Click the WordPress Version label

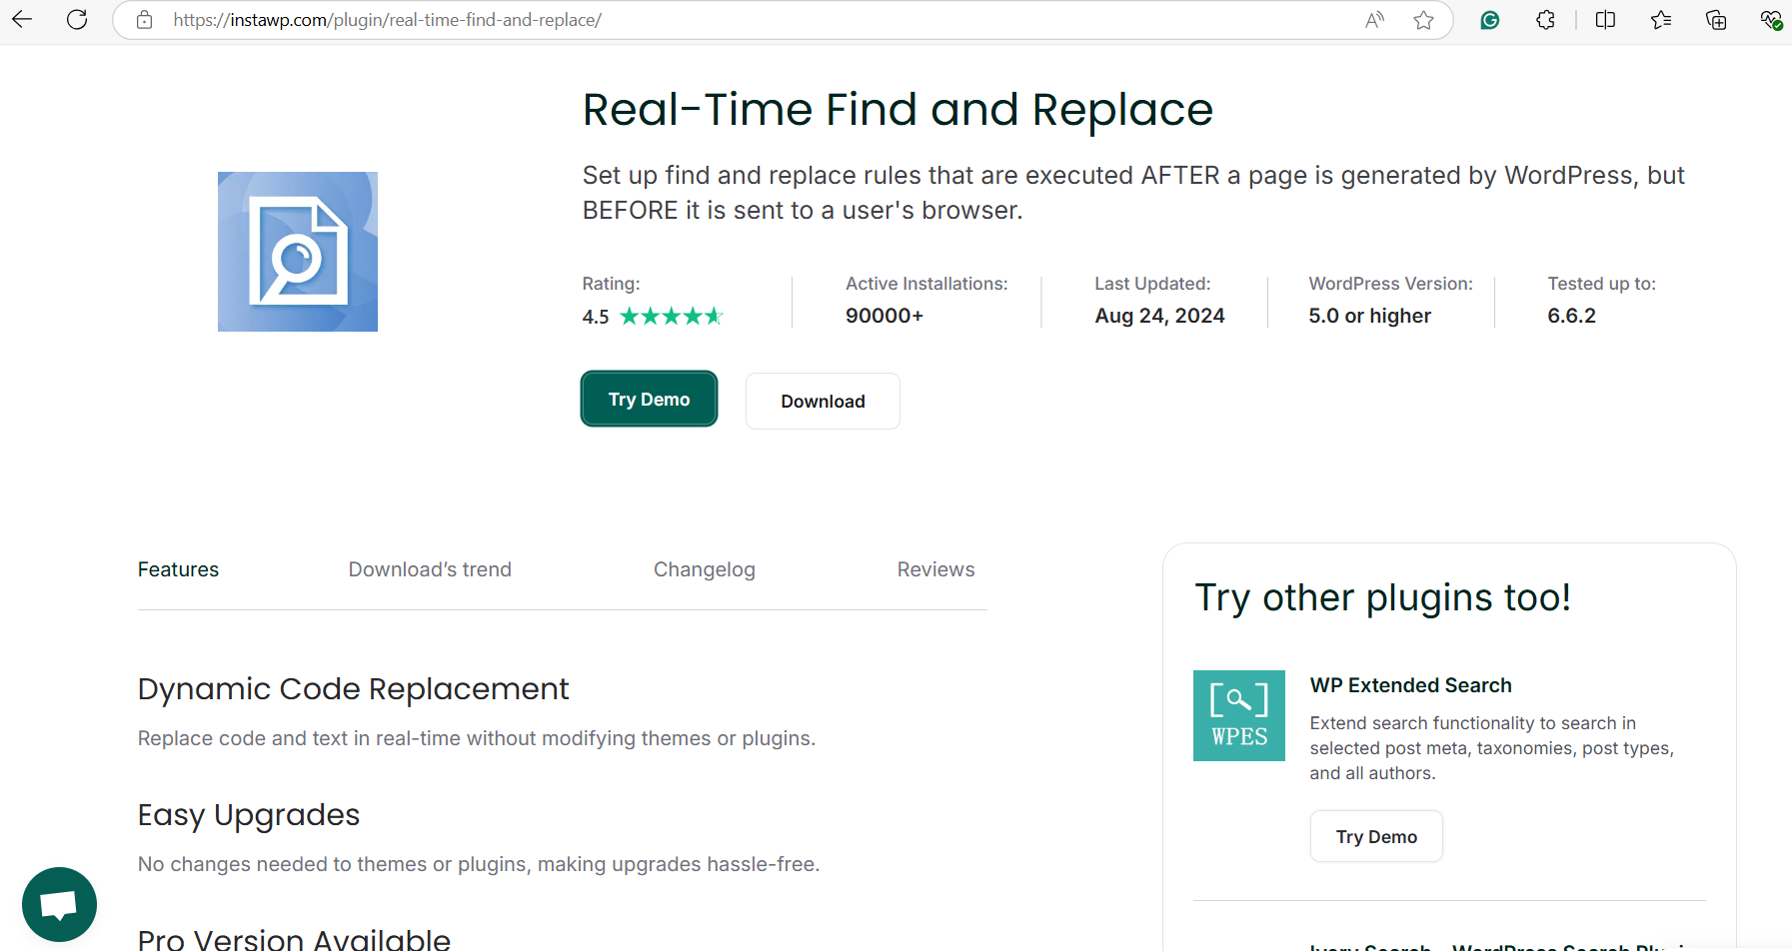point(1390,284)
